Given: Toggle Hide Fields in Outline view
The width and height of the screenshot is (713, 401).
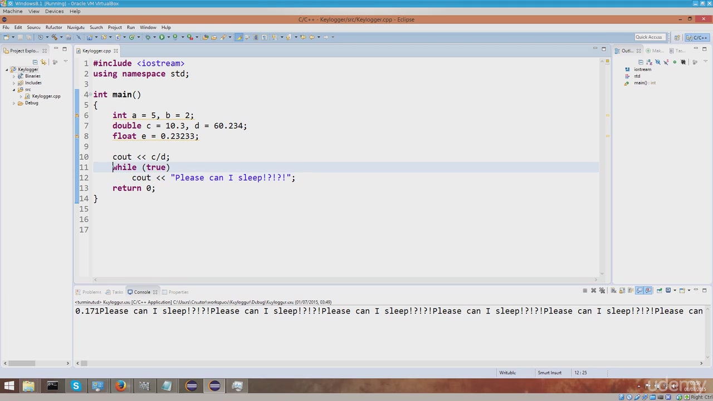Looking at the screenshot, I should coord(658,62).
